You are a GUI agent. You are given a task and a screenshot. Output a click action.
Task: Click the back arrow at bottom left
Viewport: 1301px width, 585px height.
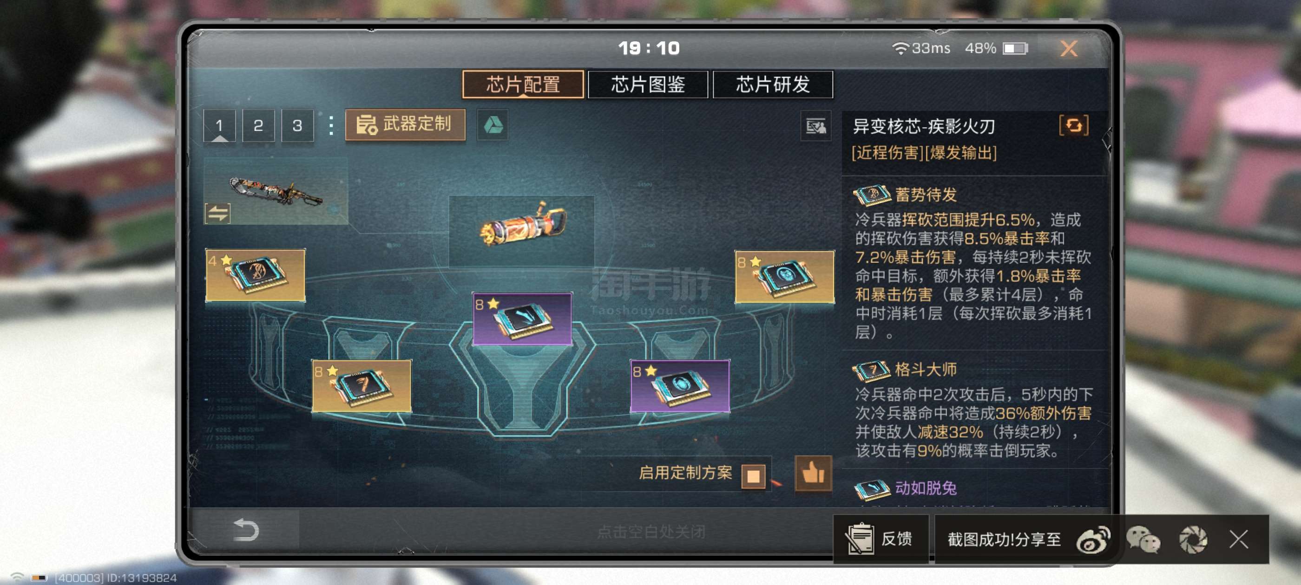246,530
